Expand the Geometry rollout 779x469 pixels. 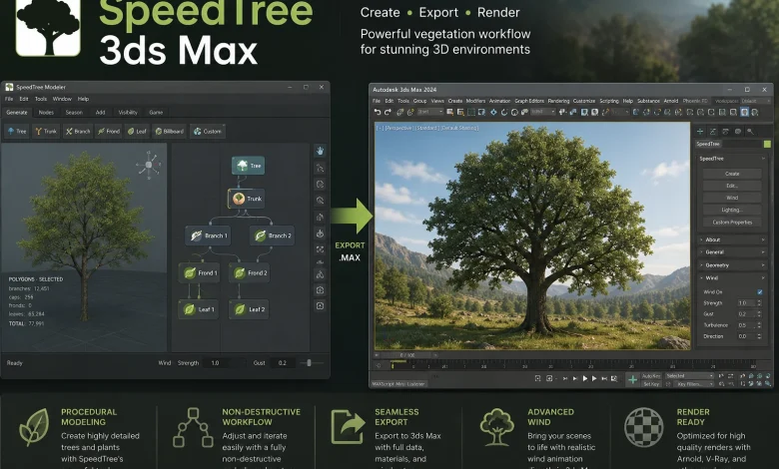(x=732, y=265)
